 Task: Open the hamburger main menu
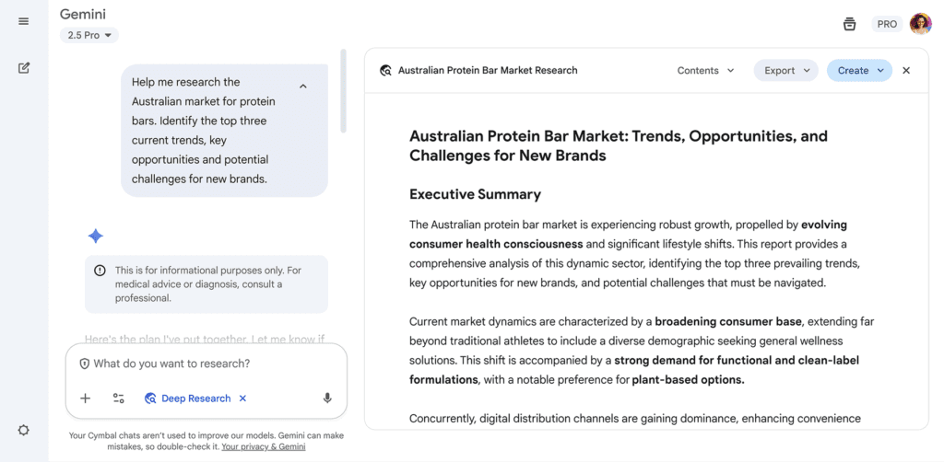(x=24, y=21)
